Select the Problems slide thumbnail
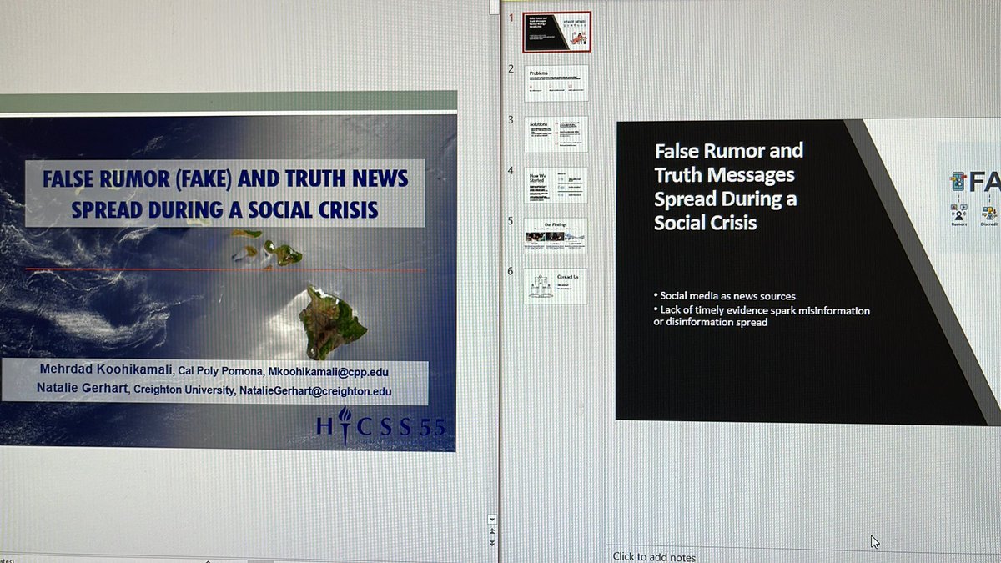 pyautogui.click(x=556, y=83)
